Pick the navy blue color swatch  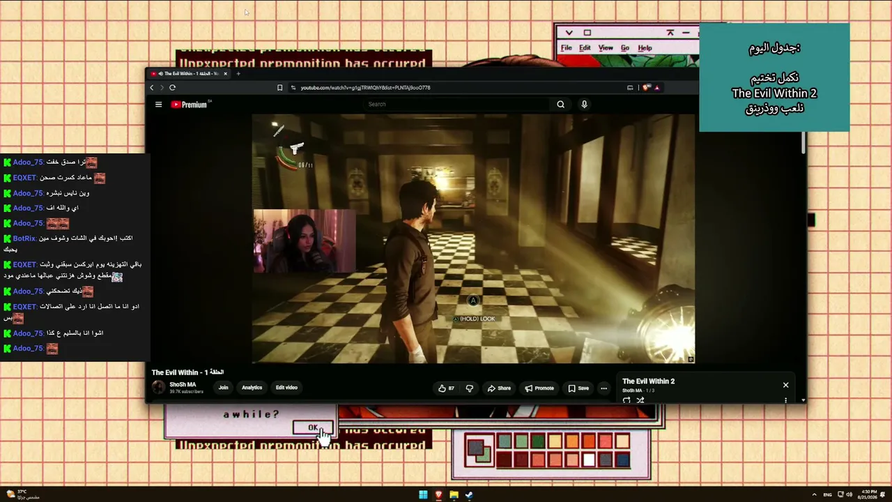point(622,459)
